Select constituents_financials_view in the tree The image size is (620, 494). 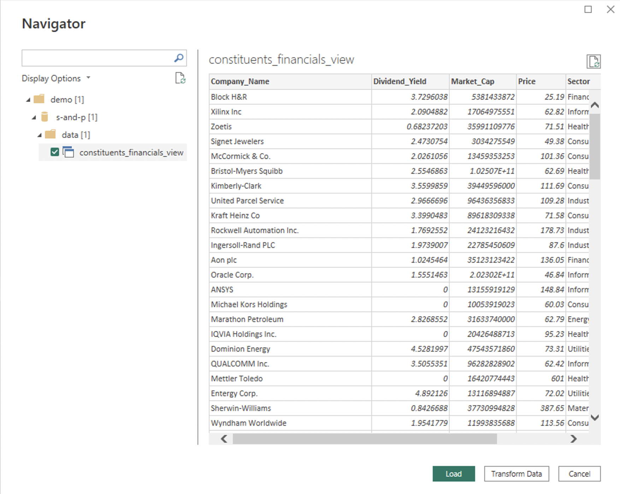[x=131, y=153]
